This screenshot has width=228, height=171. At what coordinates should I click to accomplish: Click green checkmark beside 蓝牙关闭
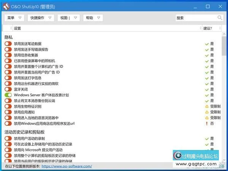207,90
